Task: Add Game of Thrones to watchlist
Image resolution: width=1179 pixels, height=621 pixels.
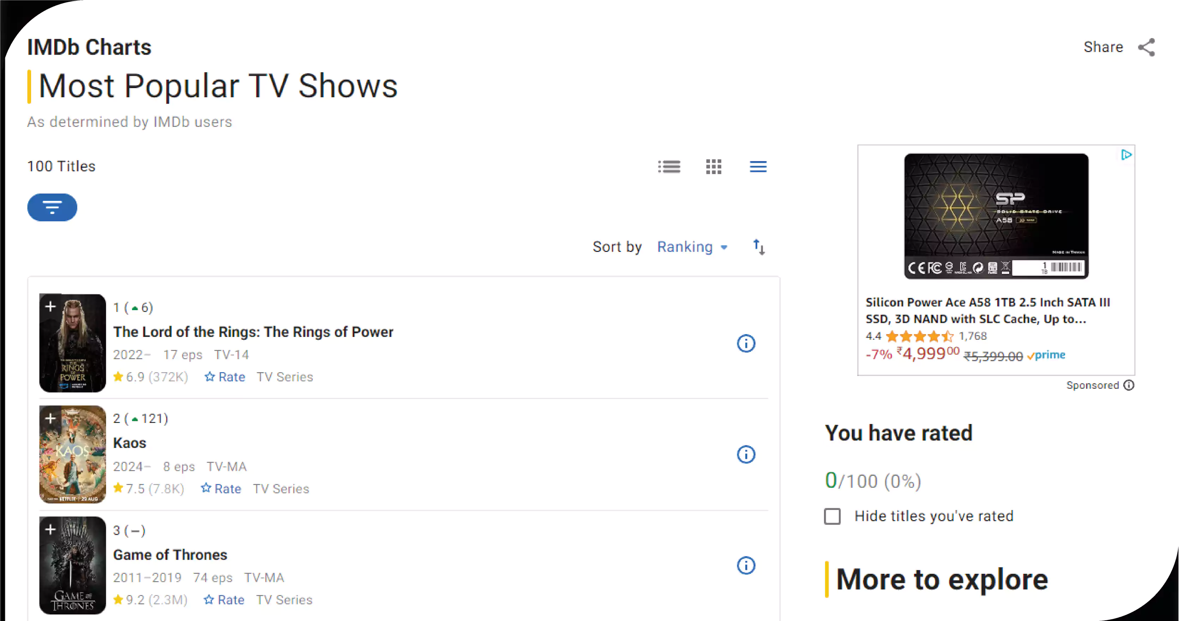Action: pyautogui.click(x=50, y=529)
